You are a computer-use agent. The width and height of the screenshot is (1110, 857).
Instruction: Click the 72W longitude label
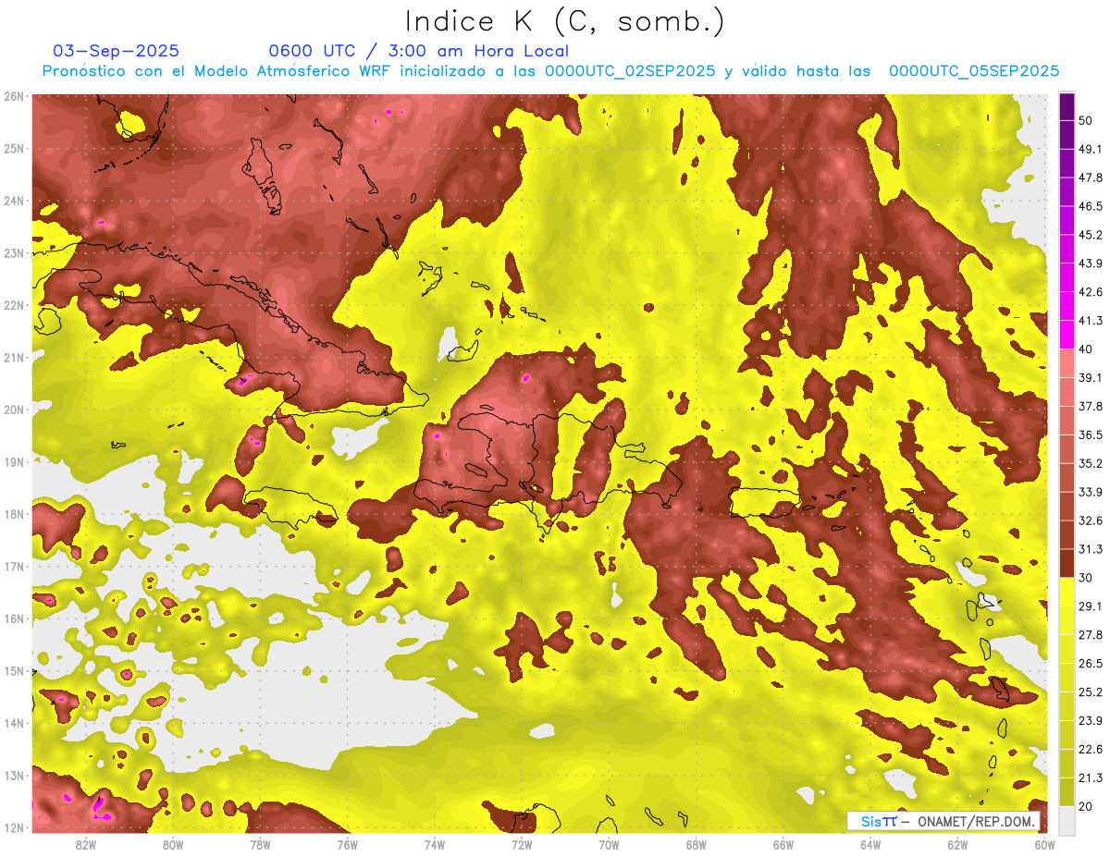click(522, 845)
